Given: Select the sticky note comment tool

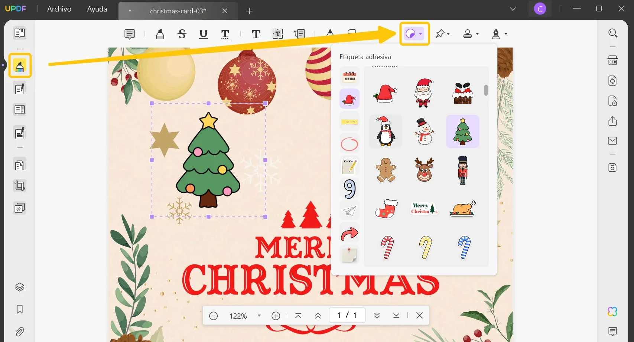Looking at the screenshot, I should [x=130, y=34].
